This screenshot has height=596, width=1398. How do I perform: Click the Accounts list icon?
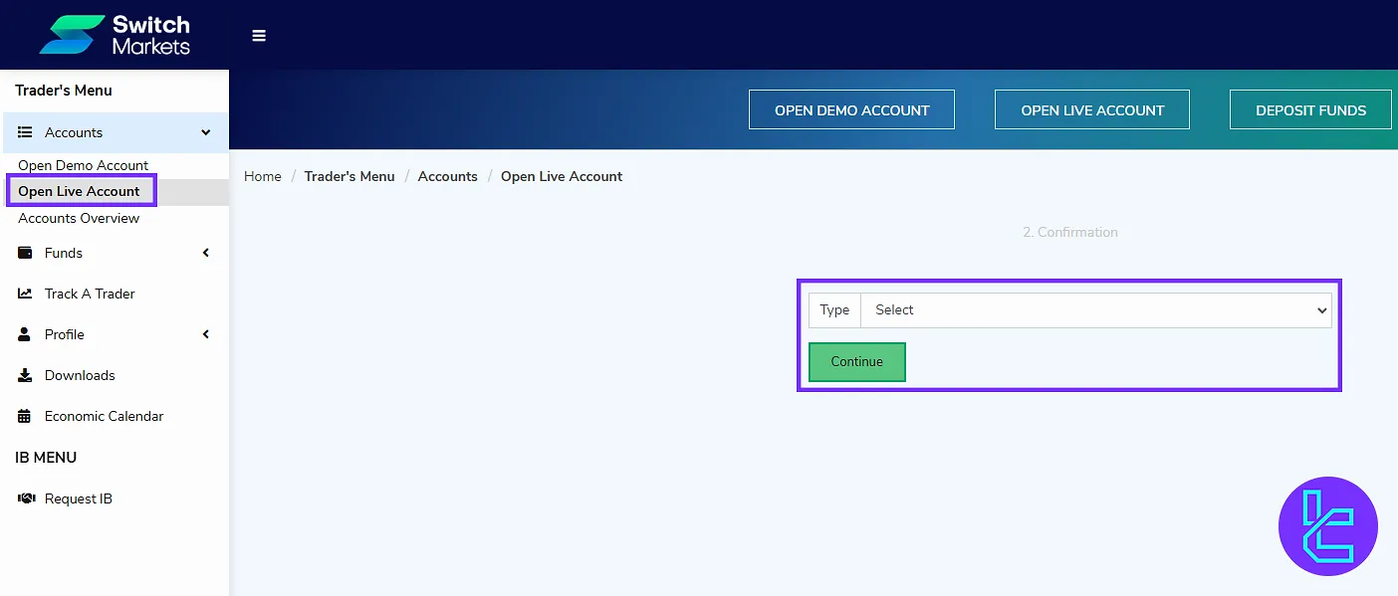pos(25,132)
